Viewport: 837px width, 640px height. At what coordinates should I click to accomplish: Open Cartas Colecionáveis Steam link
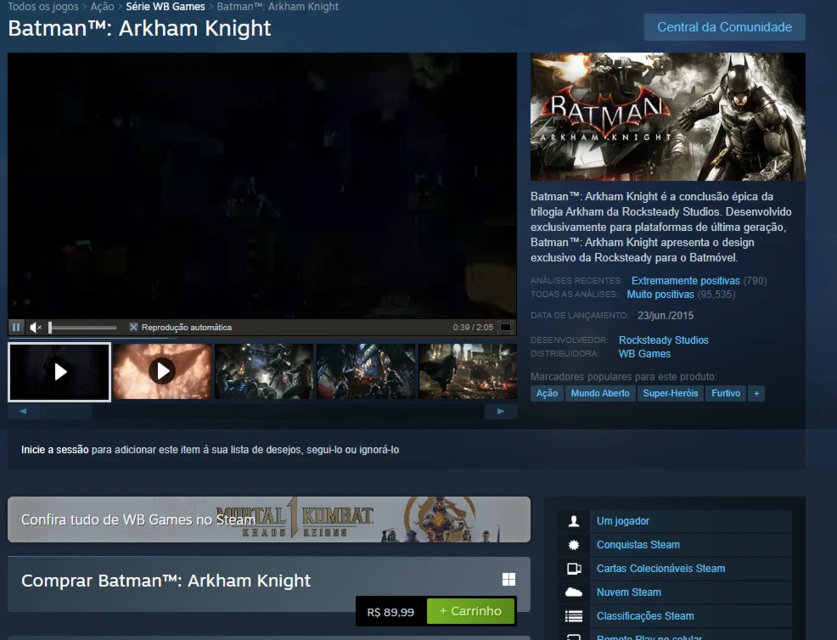660,569
